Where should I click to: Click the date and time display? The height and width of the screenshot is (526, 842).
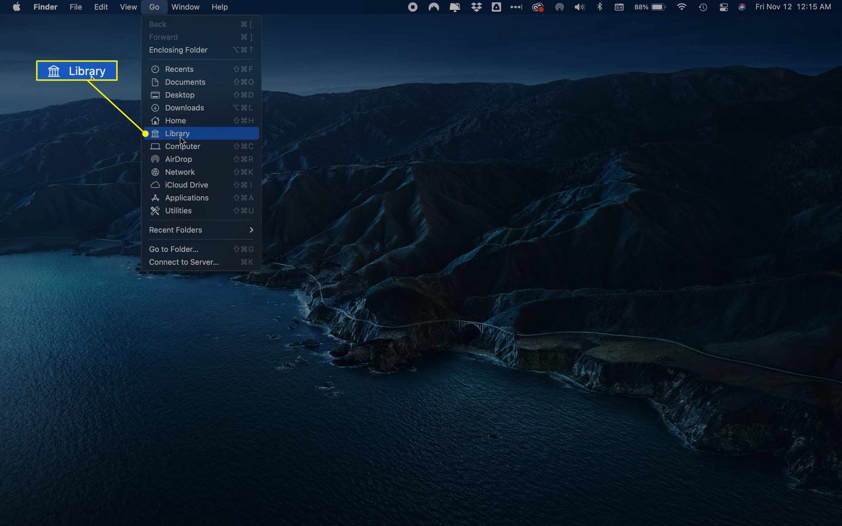[x=793, y=7]
